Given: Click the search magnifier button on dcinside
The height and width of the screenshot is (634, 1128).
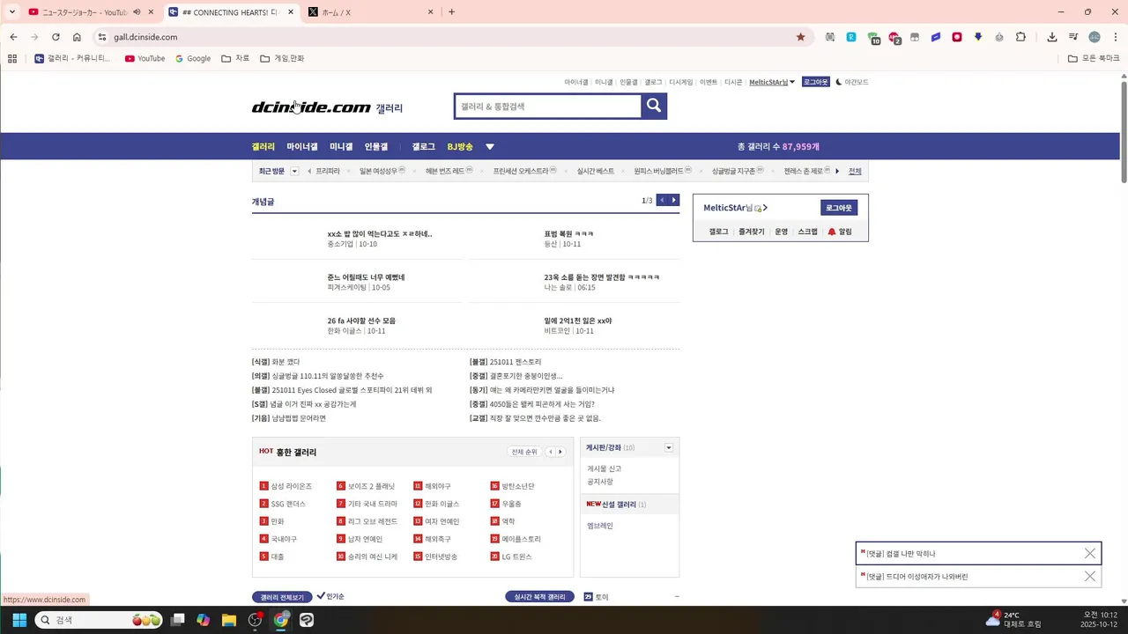Looking at the screenshot, I should pos(654,106).
